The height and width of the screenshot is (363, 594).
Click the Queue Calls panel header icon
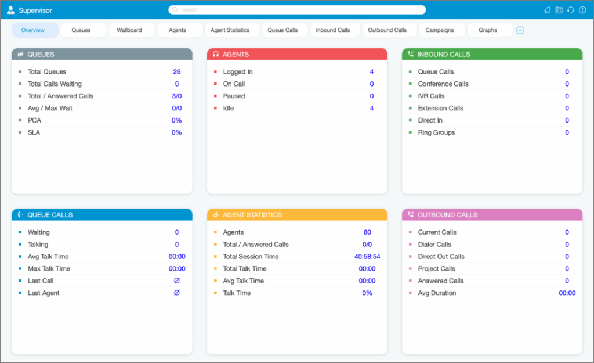(20, 215)
